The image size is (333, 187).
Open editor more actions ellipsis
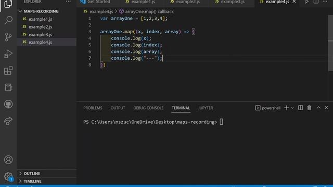click(x=325, y=2)
